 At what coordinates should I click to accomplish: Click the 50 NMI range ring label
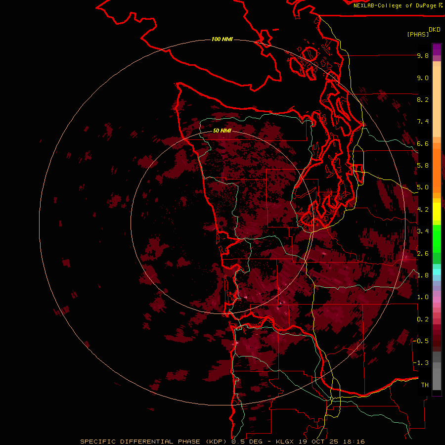tap(222, 131)
